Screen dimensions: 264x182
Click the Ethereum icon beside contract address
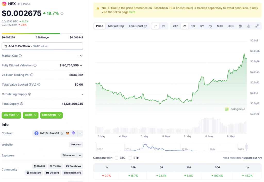coord(36,133)
